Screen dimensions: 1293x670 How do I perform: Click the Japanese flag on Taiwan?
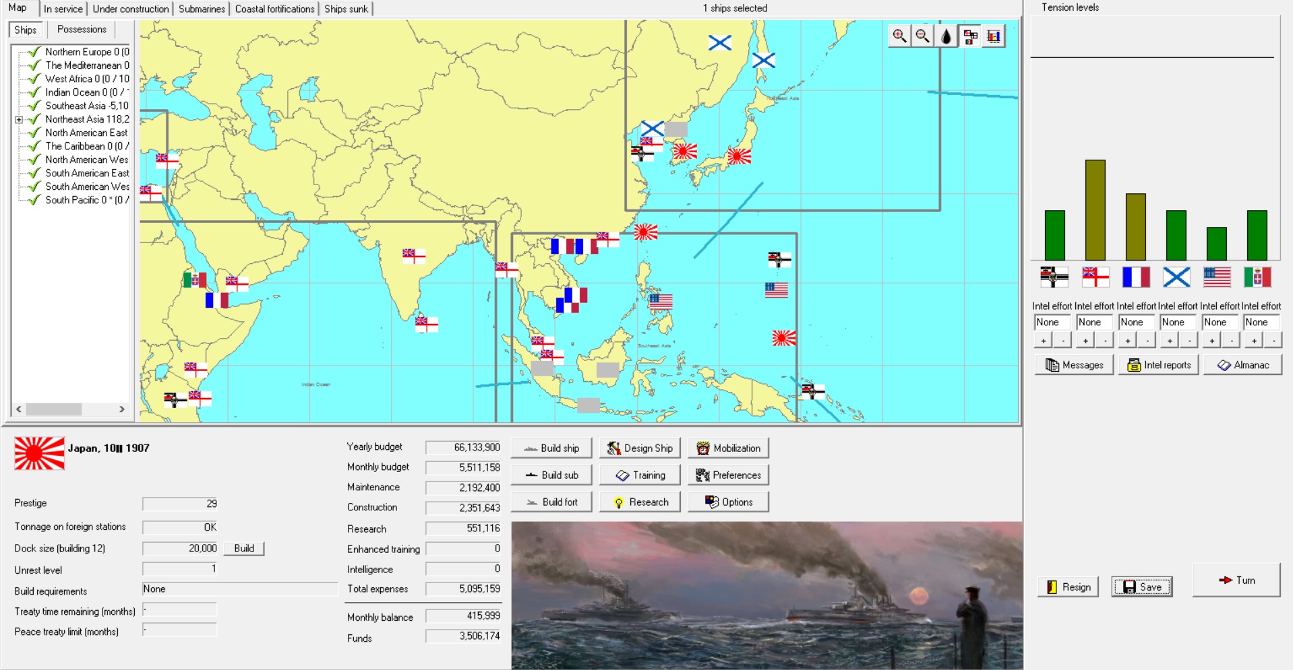pos(645,232)
